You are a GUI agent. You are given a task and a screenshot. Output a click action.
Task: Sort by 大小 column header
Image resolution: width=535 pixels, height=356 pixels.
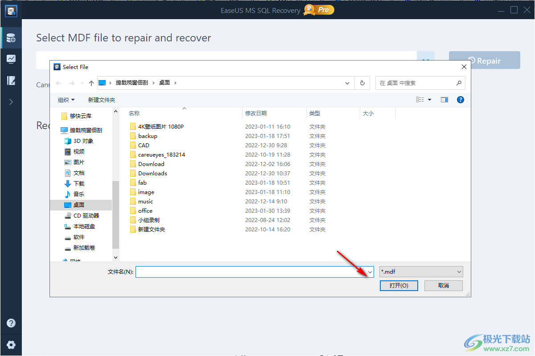pos(368,113)
